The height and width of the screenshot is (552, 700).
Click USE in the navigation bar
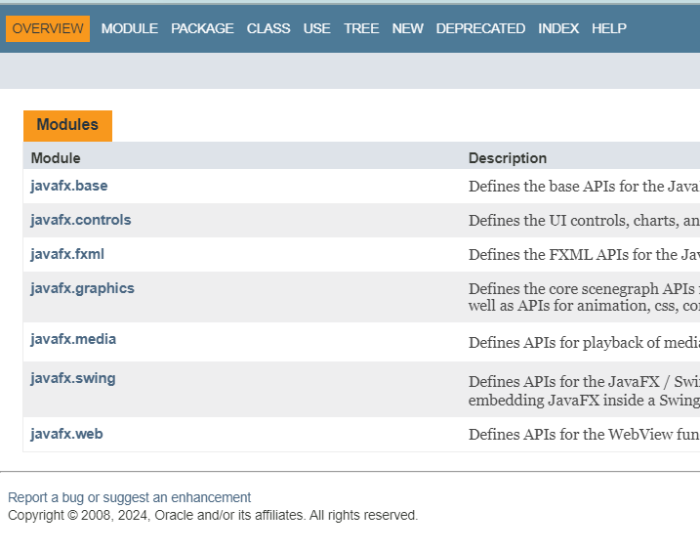point(317,28)
